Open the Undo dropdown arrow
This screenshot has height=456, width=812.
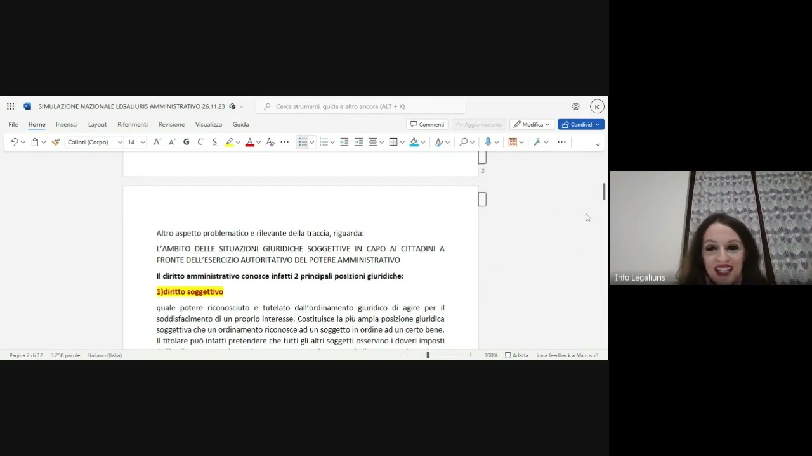tap(23, 142)
